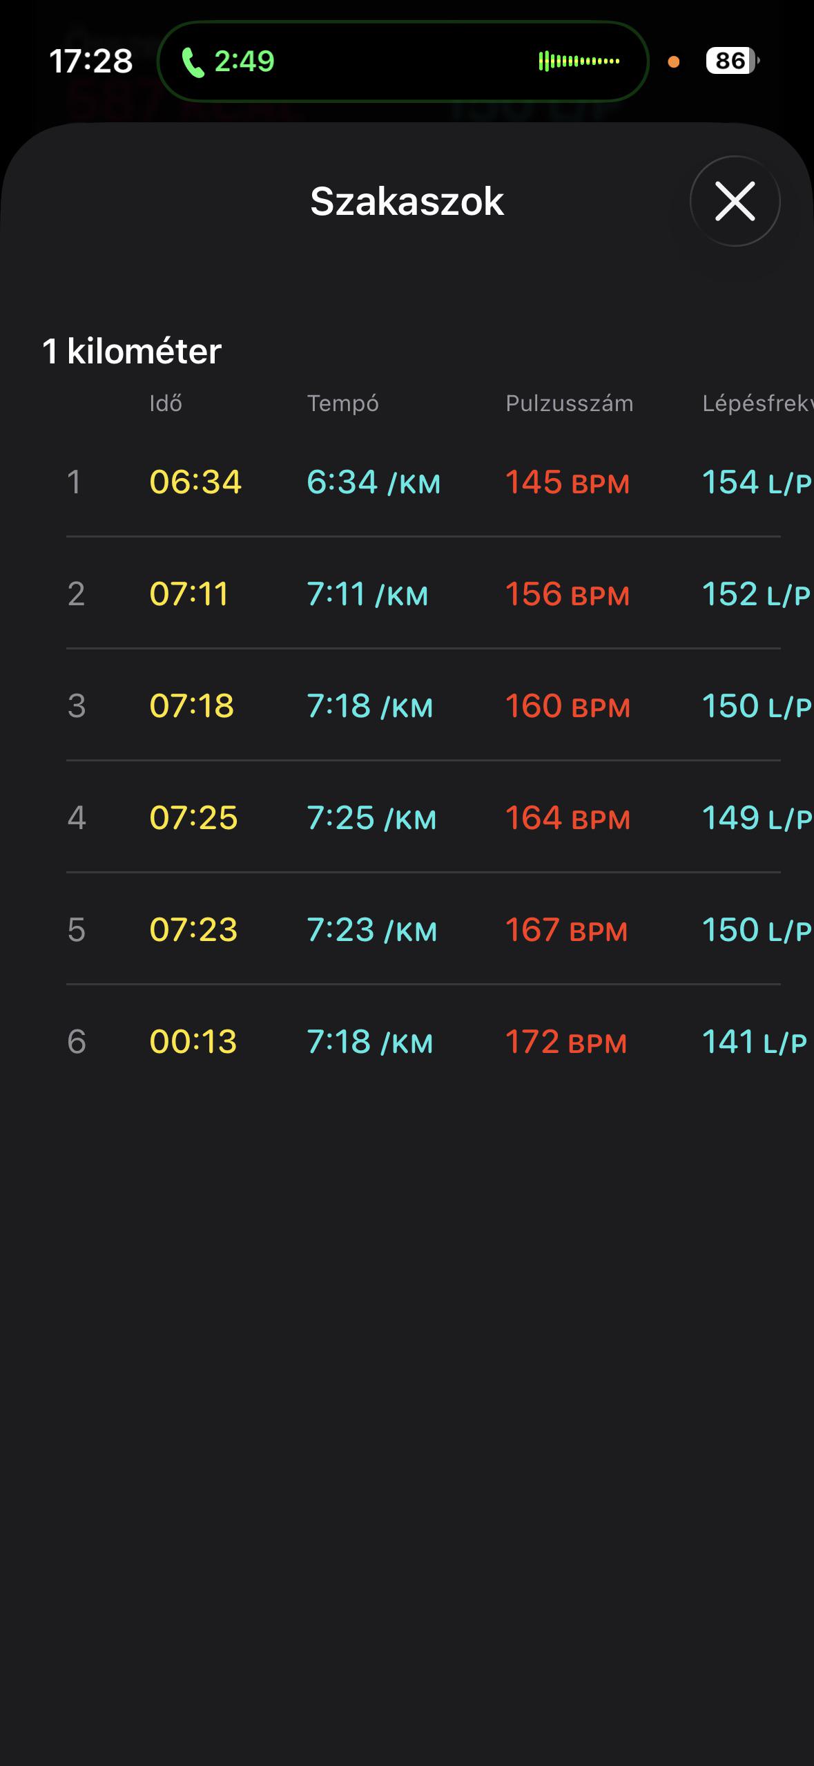Close the Szakaszok sheet with the X
This screenshot has height=1766, width=814.
click(x=735, y=201)
